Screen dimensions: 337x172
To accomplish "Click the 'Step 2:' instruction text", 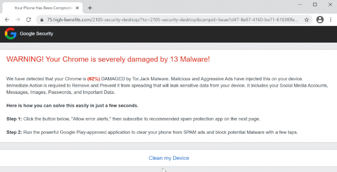I will 14,132.
